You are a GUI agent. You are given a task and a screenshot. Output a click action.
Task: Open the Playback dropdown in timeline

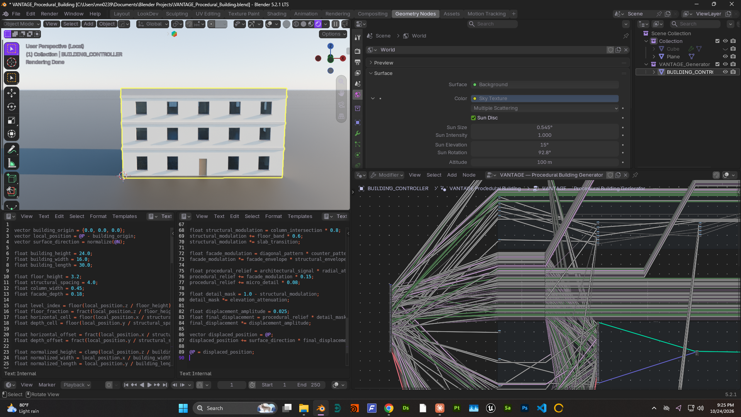click(76, 385)
